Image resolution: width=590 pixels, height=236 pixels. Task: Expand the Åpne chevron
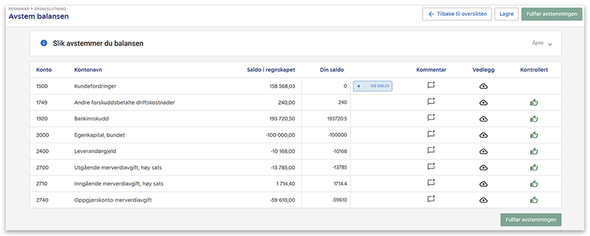tap(550, 44)
